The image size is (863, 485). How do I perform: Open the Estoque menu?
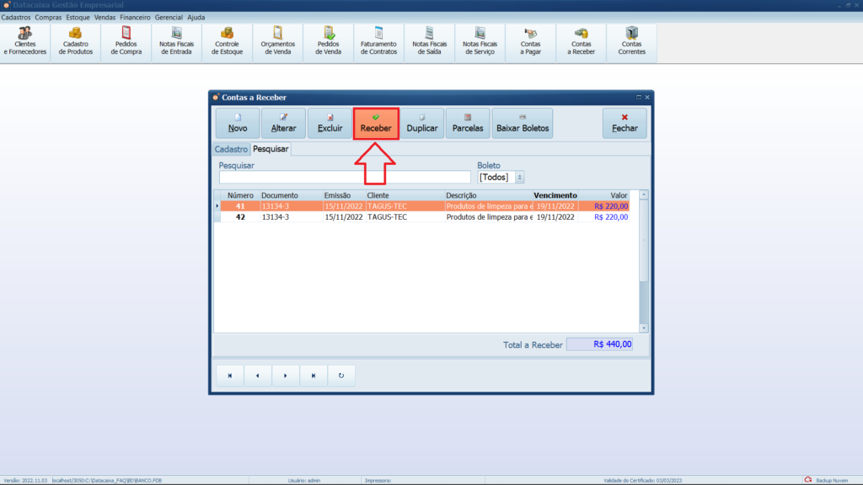coord(78,17)
